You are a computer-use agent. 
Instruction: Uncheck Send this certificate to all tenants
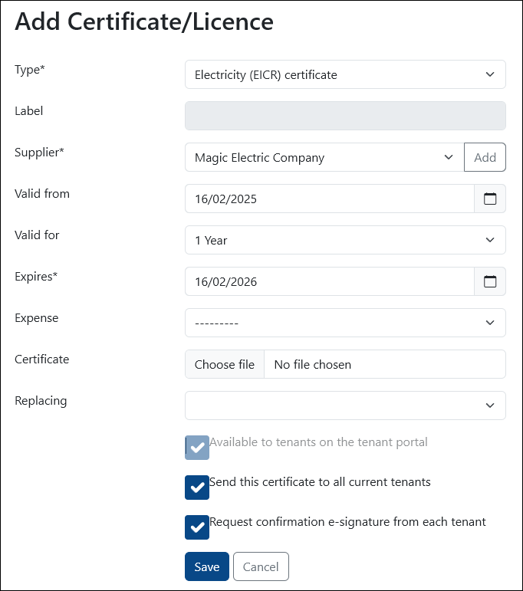point(197,488)
